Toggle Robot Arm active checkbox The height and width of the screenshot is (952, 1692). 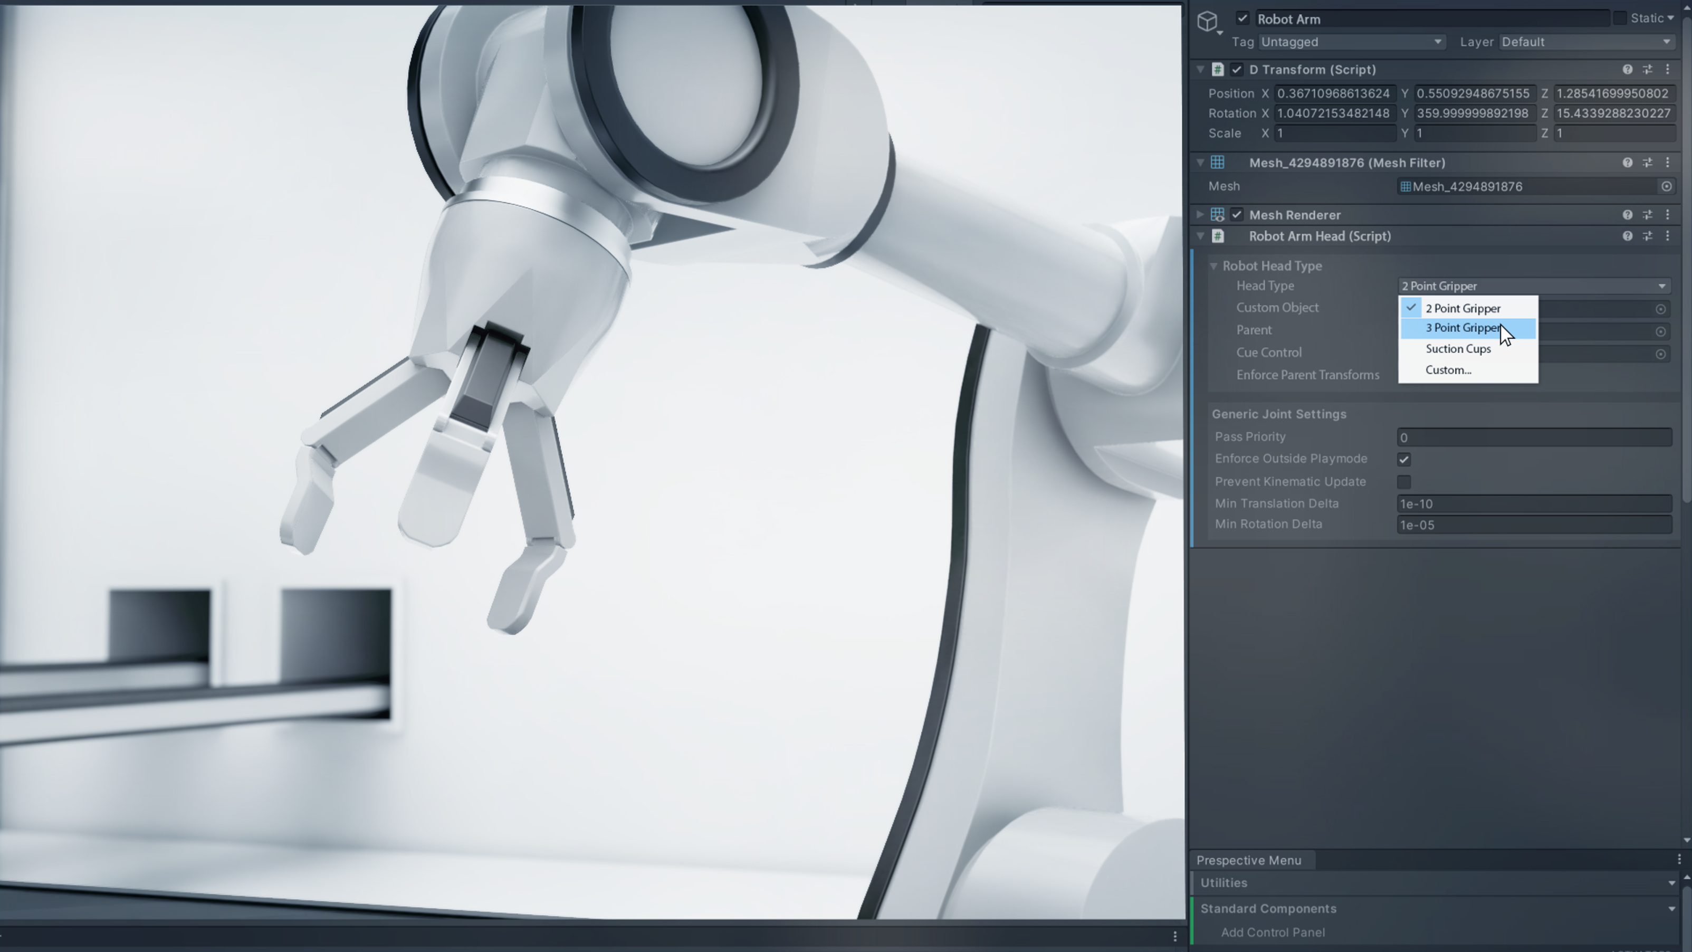pyautogui.click(x=1242, y=18)
